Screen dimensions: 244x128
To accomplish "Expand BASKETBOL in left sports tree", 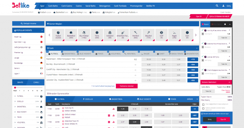I will 15,107.
